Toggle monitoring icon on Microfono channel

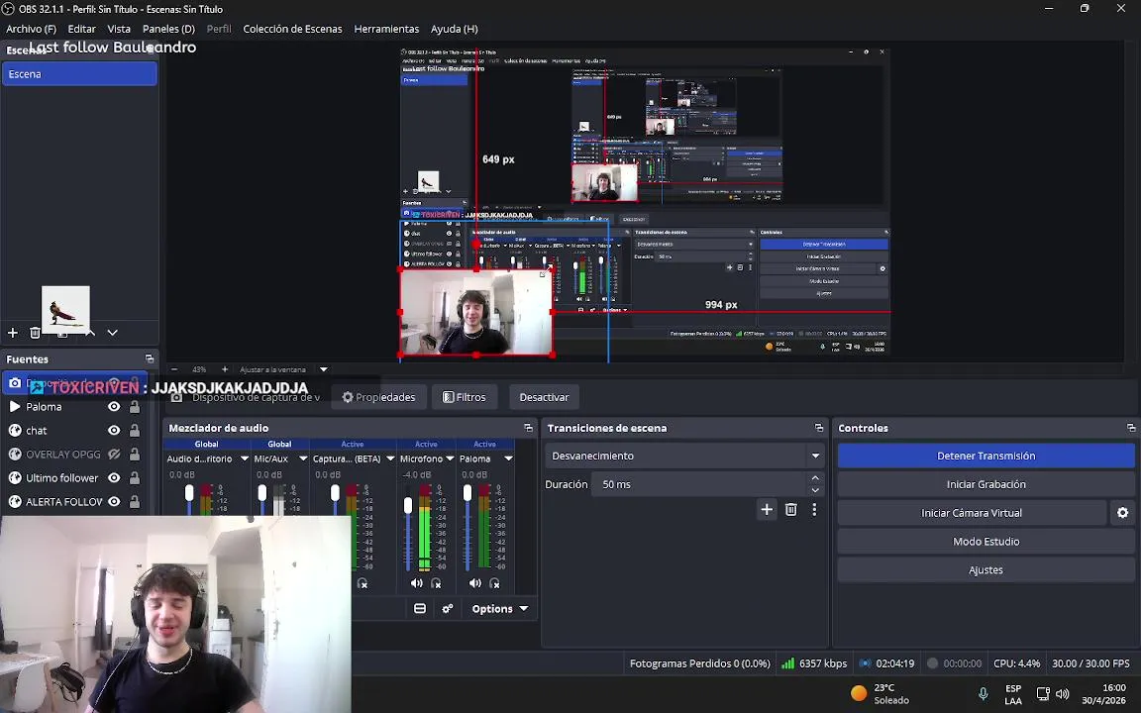436,582
